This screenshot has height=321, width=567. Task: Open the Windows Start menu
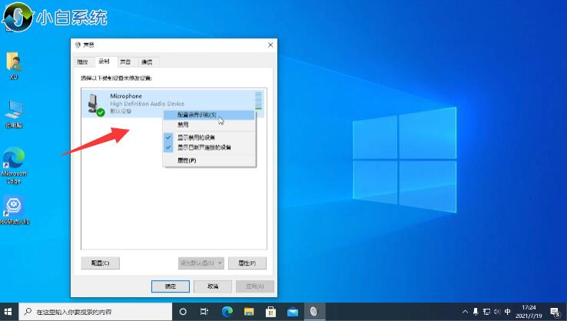(x=8, y=312)
